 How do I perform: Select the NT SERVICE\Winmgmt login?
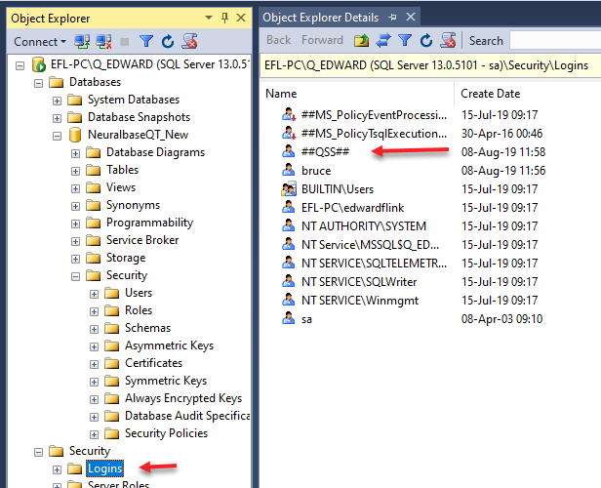point(360,301)
